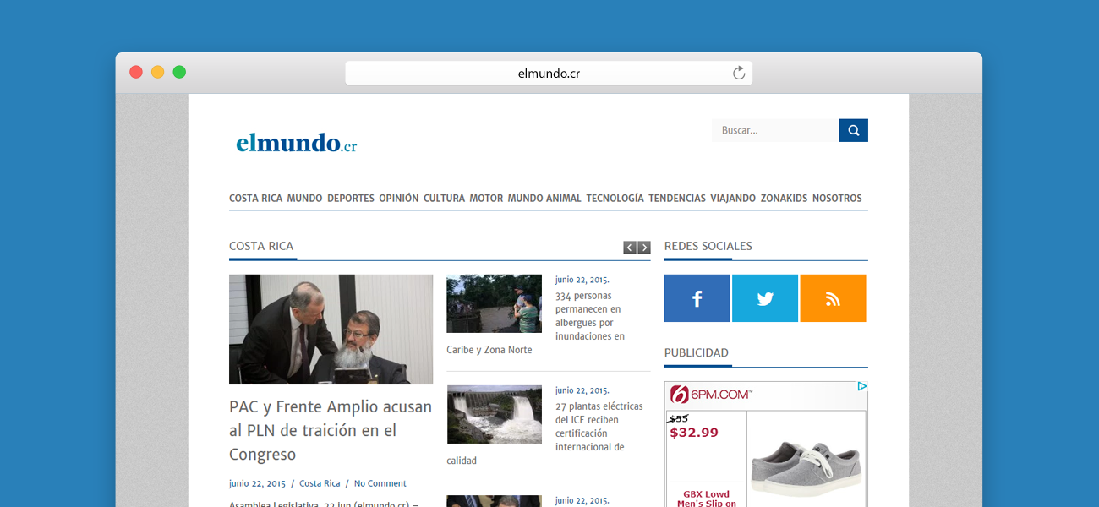Click the GBX Lowd Men's Slip on ad text
This screenshot has width=1099, height=507.
pos(707,499)
